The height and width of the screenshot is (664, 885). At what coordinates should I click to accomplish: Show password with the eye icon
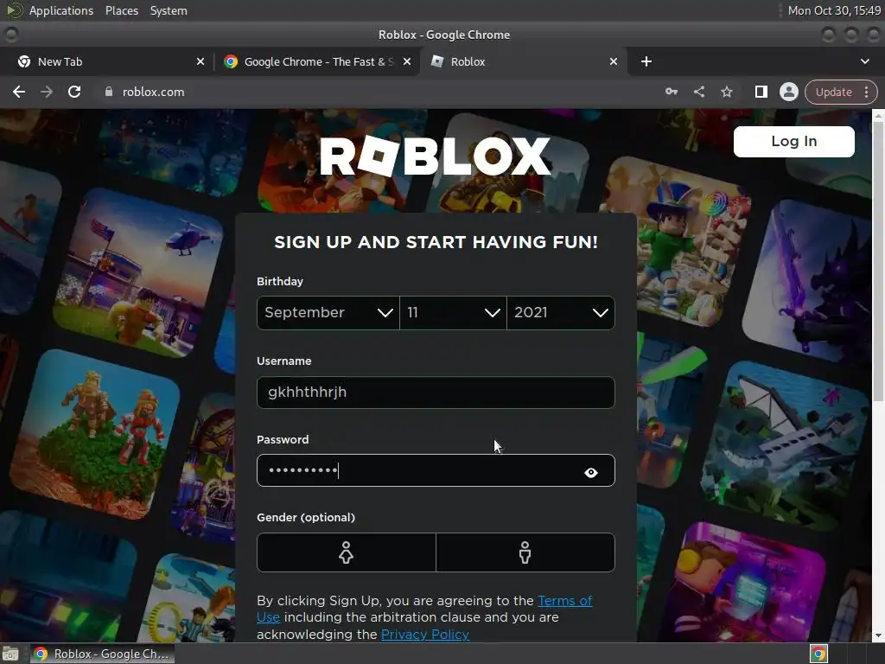(x=591, y=473)
